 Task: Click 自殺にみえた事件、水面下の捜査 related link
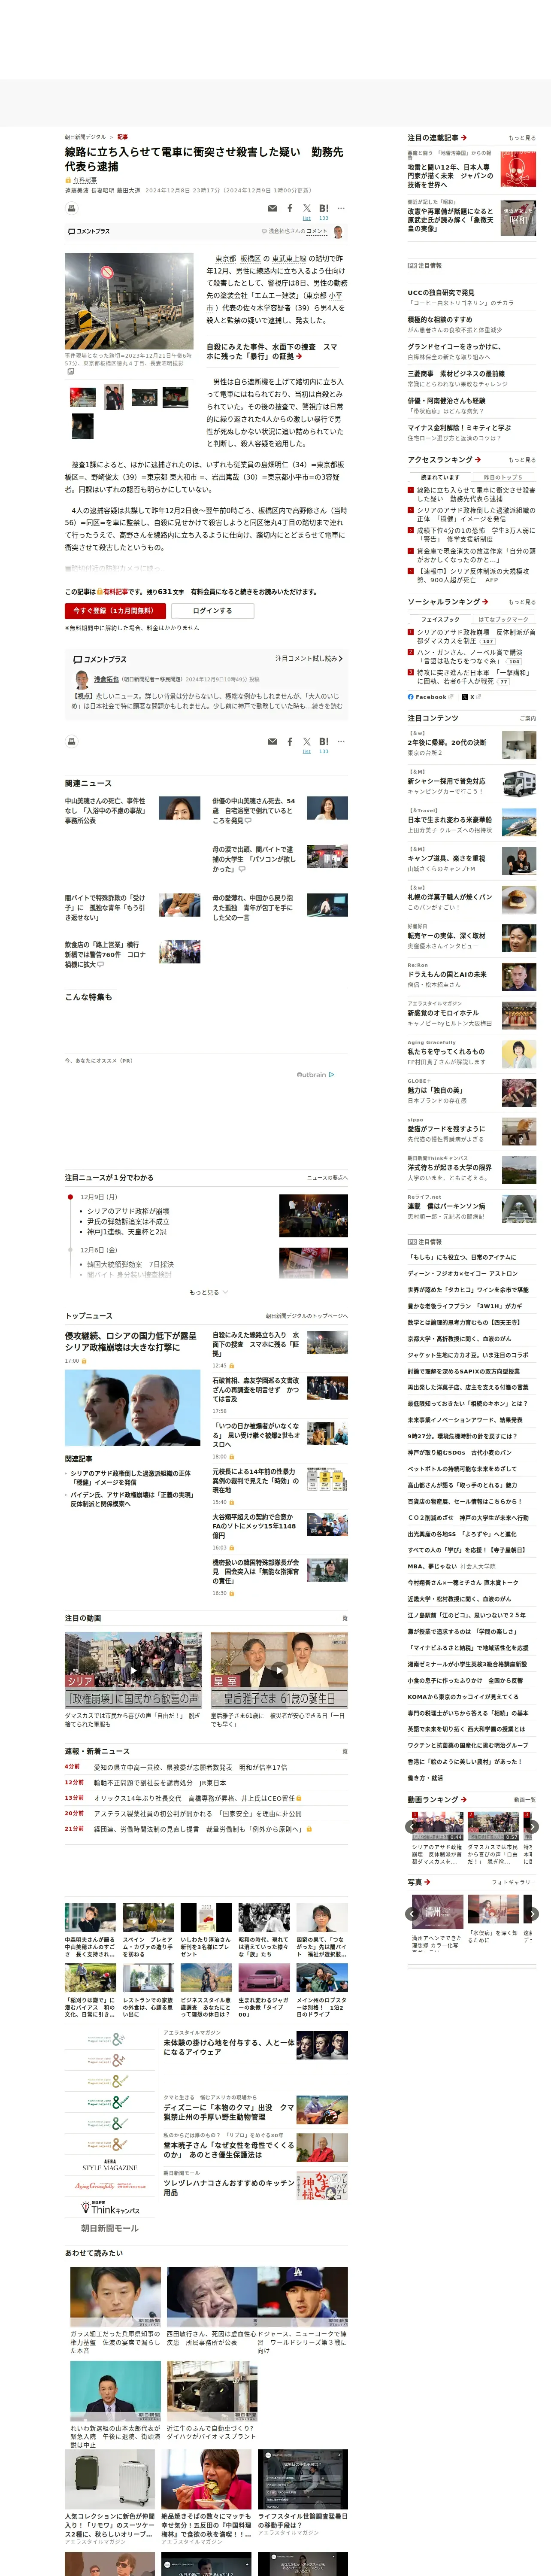pyautogui.click(x=272, y=351)
